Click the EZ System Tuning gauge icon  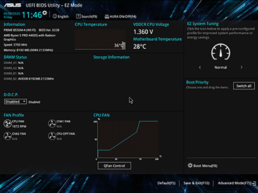click(220, 52)
